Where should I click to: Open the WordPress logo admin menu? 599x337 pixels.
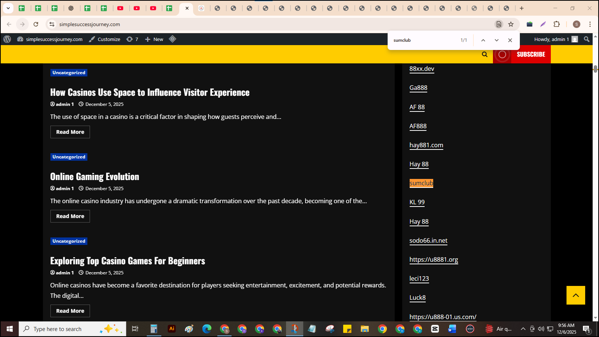coord(7,39)
